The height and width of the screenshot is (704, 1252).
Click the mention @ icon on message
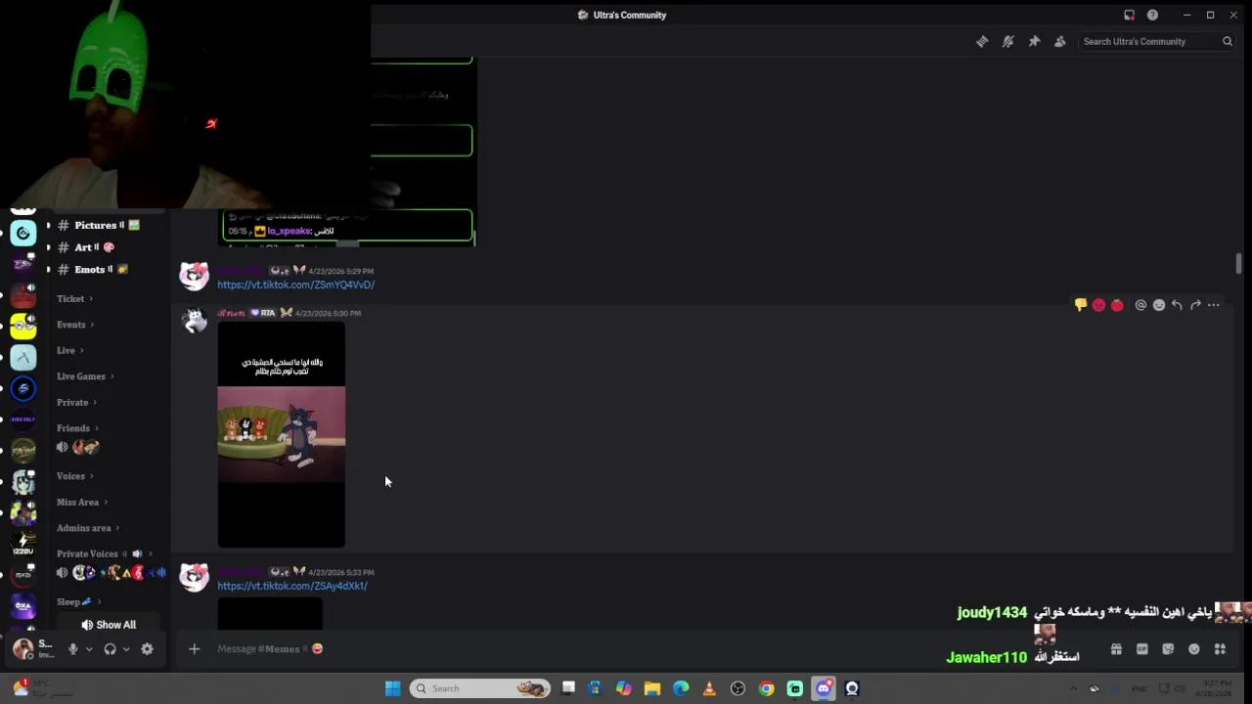[1140, 305]
